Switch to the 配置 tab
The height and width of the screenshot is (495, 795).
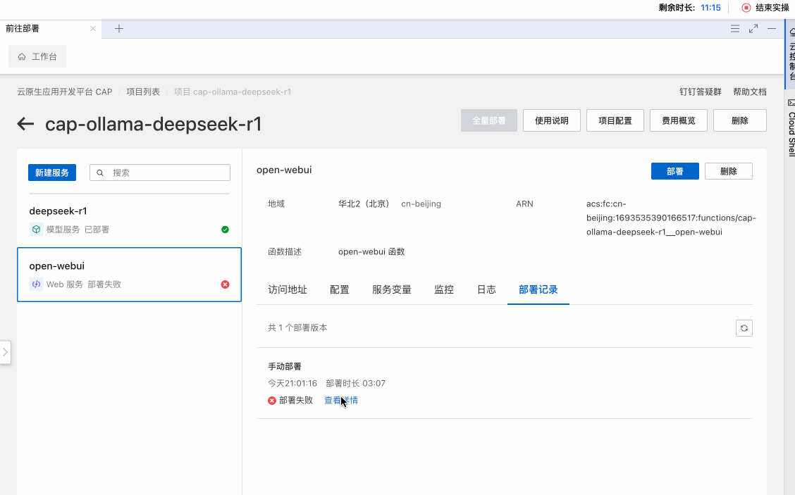coord(339,290)
